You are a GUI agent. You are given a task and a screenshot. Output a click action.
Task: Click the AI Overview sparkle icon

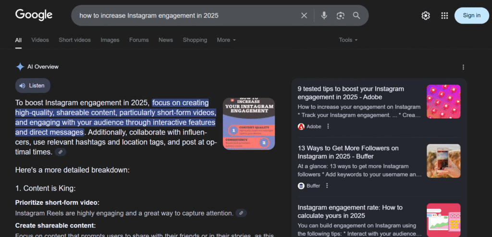(20, 67)
